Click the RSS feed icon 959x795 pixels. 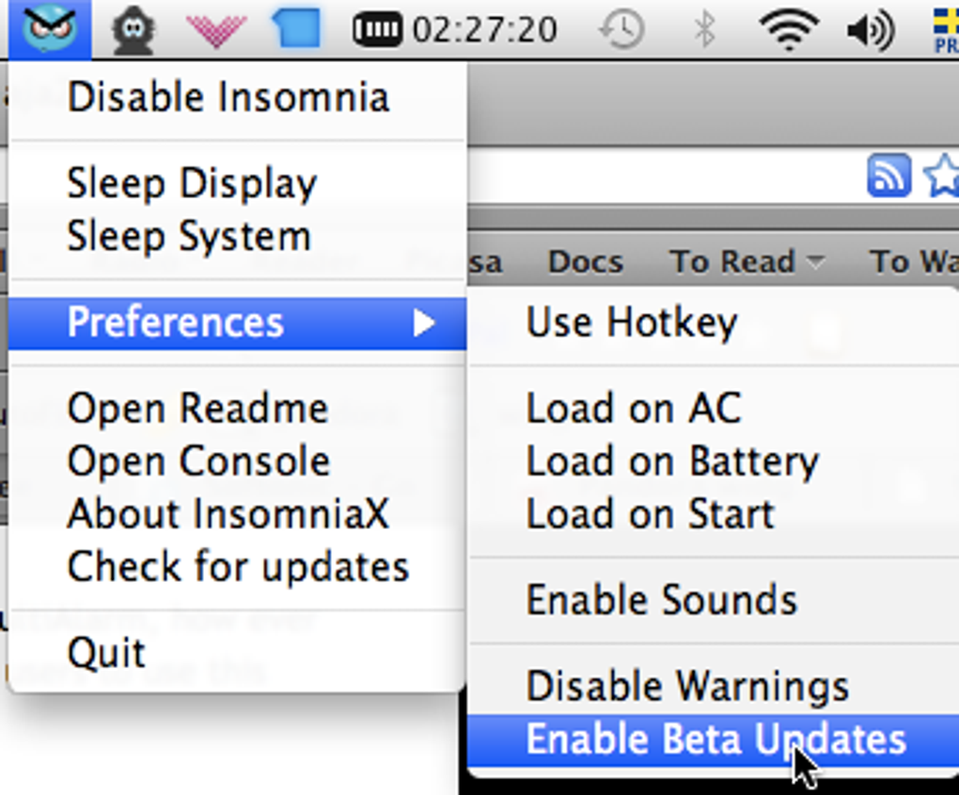[x=888, y=177]
